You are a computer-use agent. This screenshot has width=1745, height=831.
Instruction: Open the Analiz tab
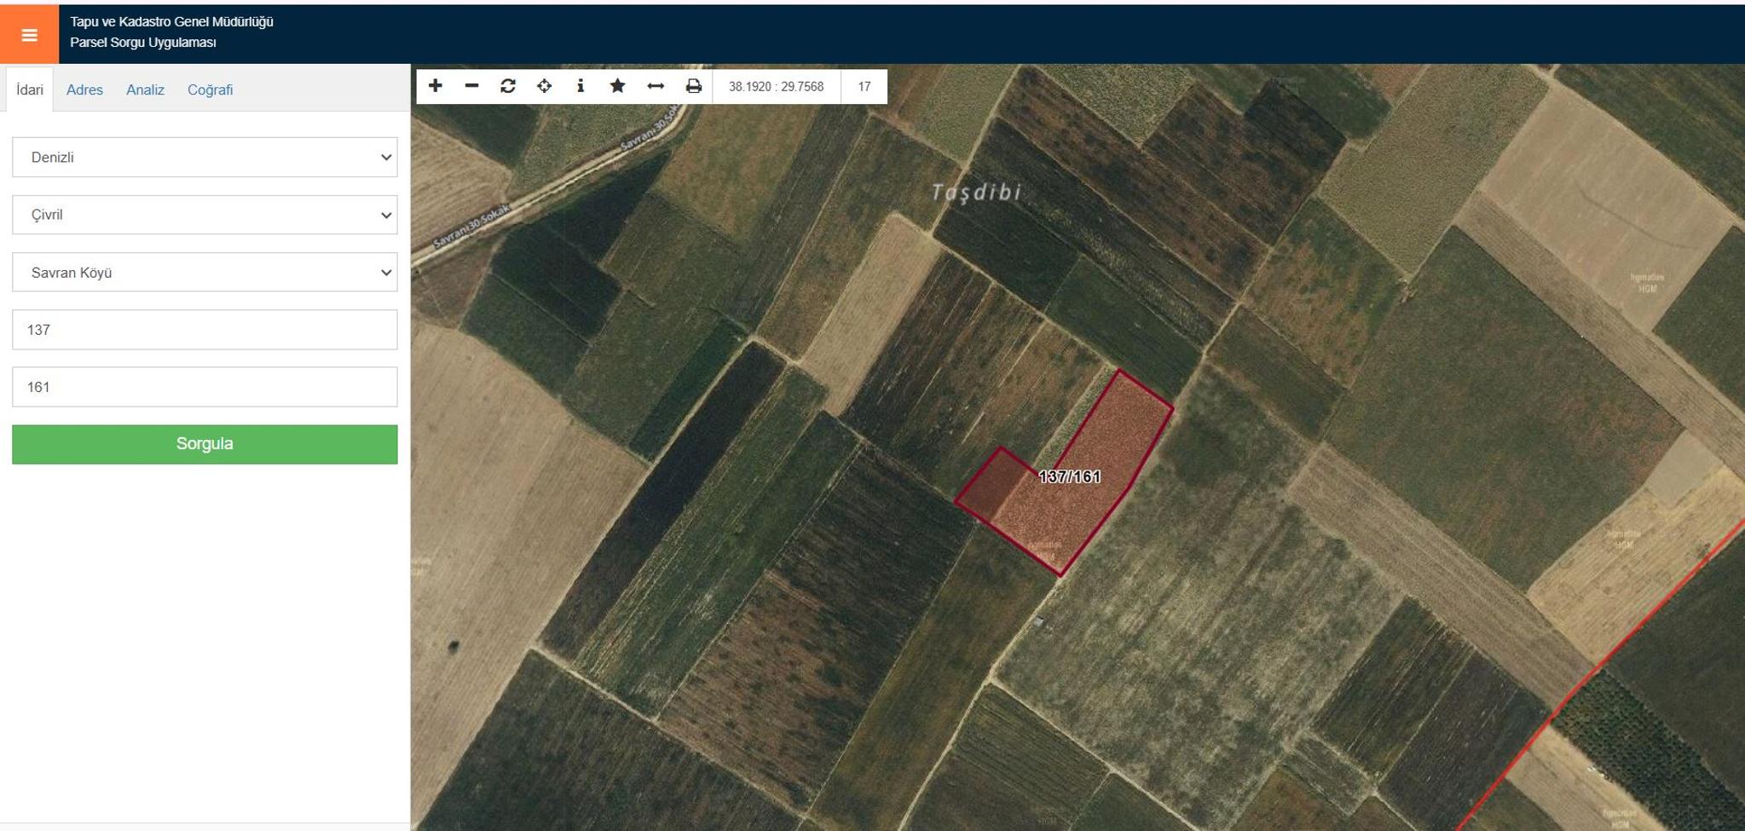coord(145,89)
